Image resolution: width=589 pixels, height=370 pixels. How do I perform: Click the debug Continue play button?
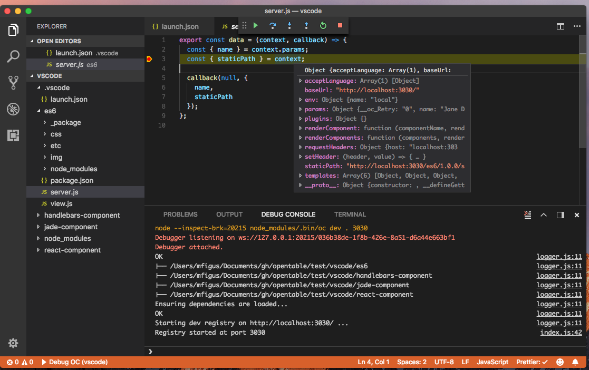(x=256, y=25)
